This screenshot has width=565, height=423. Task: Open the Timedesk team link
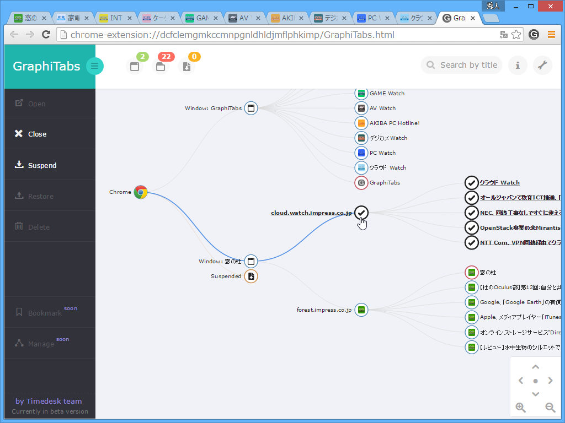(50, 401)
